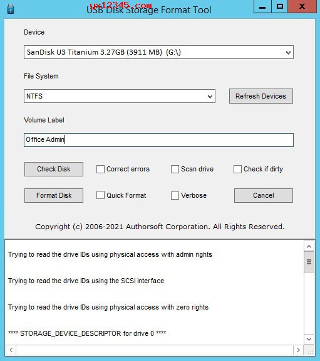Expand the File System NTFS dropdown
Viewport: 320px width, 361px height.
(x=120, y=96)
